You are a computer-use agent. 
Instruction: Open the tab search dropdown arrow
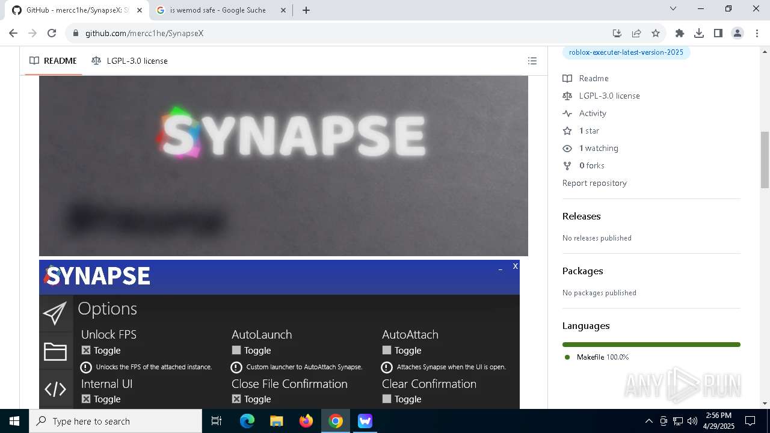coord(673,9)
